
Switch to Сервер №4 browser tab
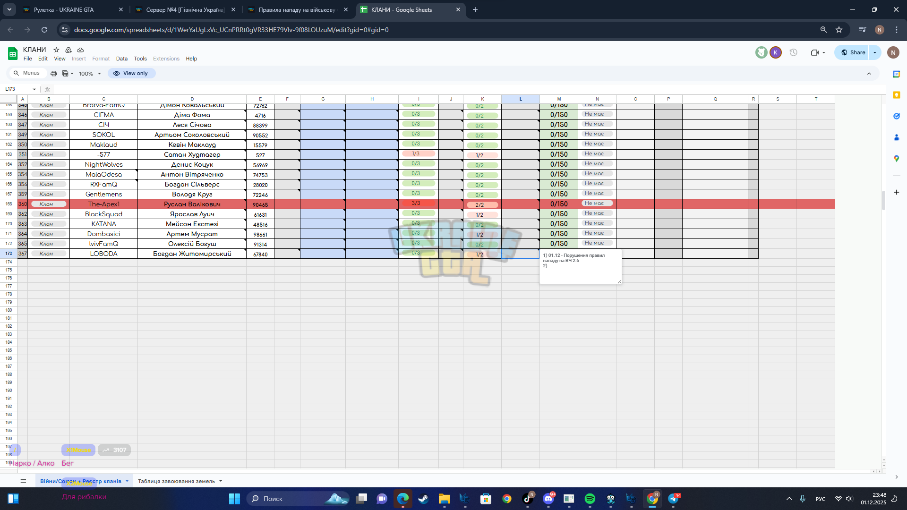click(x=185, y=9)
